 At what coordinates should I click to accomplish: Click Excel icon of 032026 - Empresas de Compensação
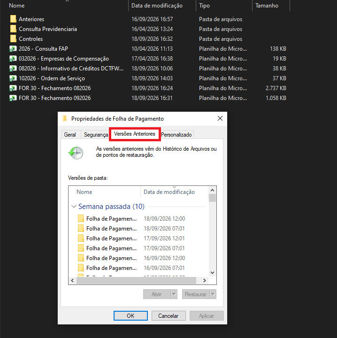13,59
